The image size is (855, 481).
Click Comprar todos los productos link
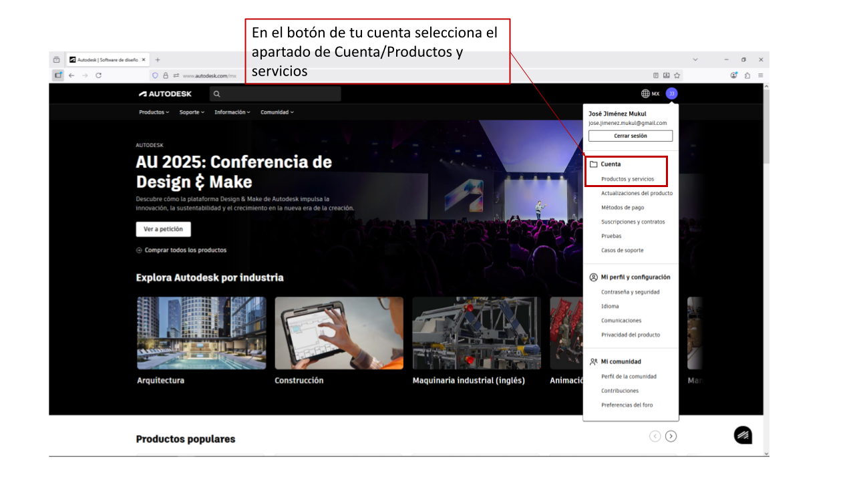181,251
